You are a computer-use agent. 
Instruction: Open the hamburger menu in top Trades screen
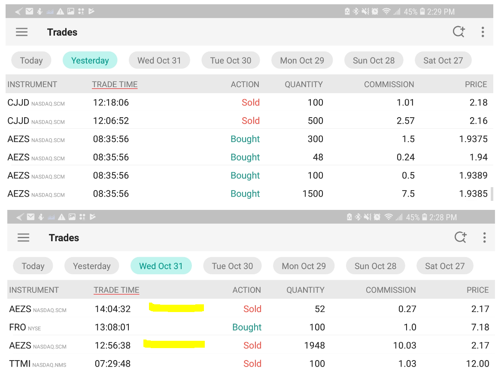coord(22,32)
